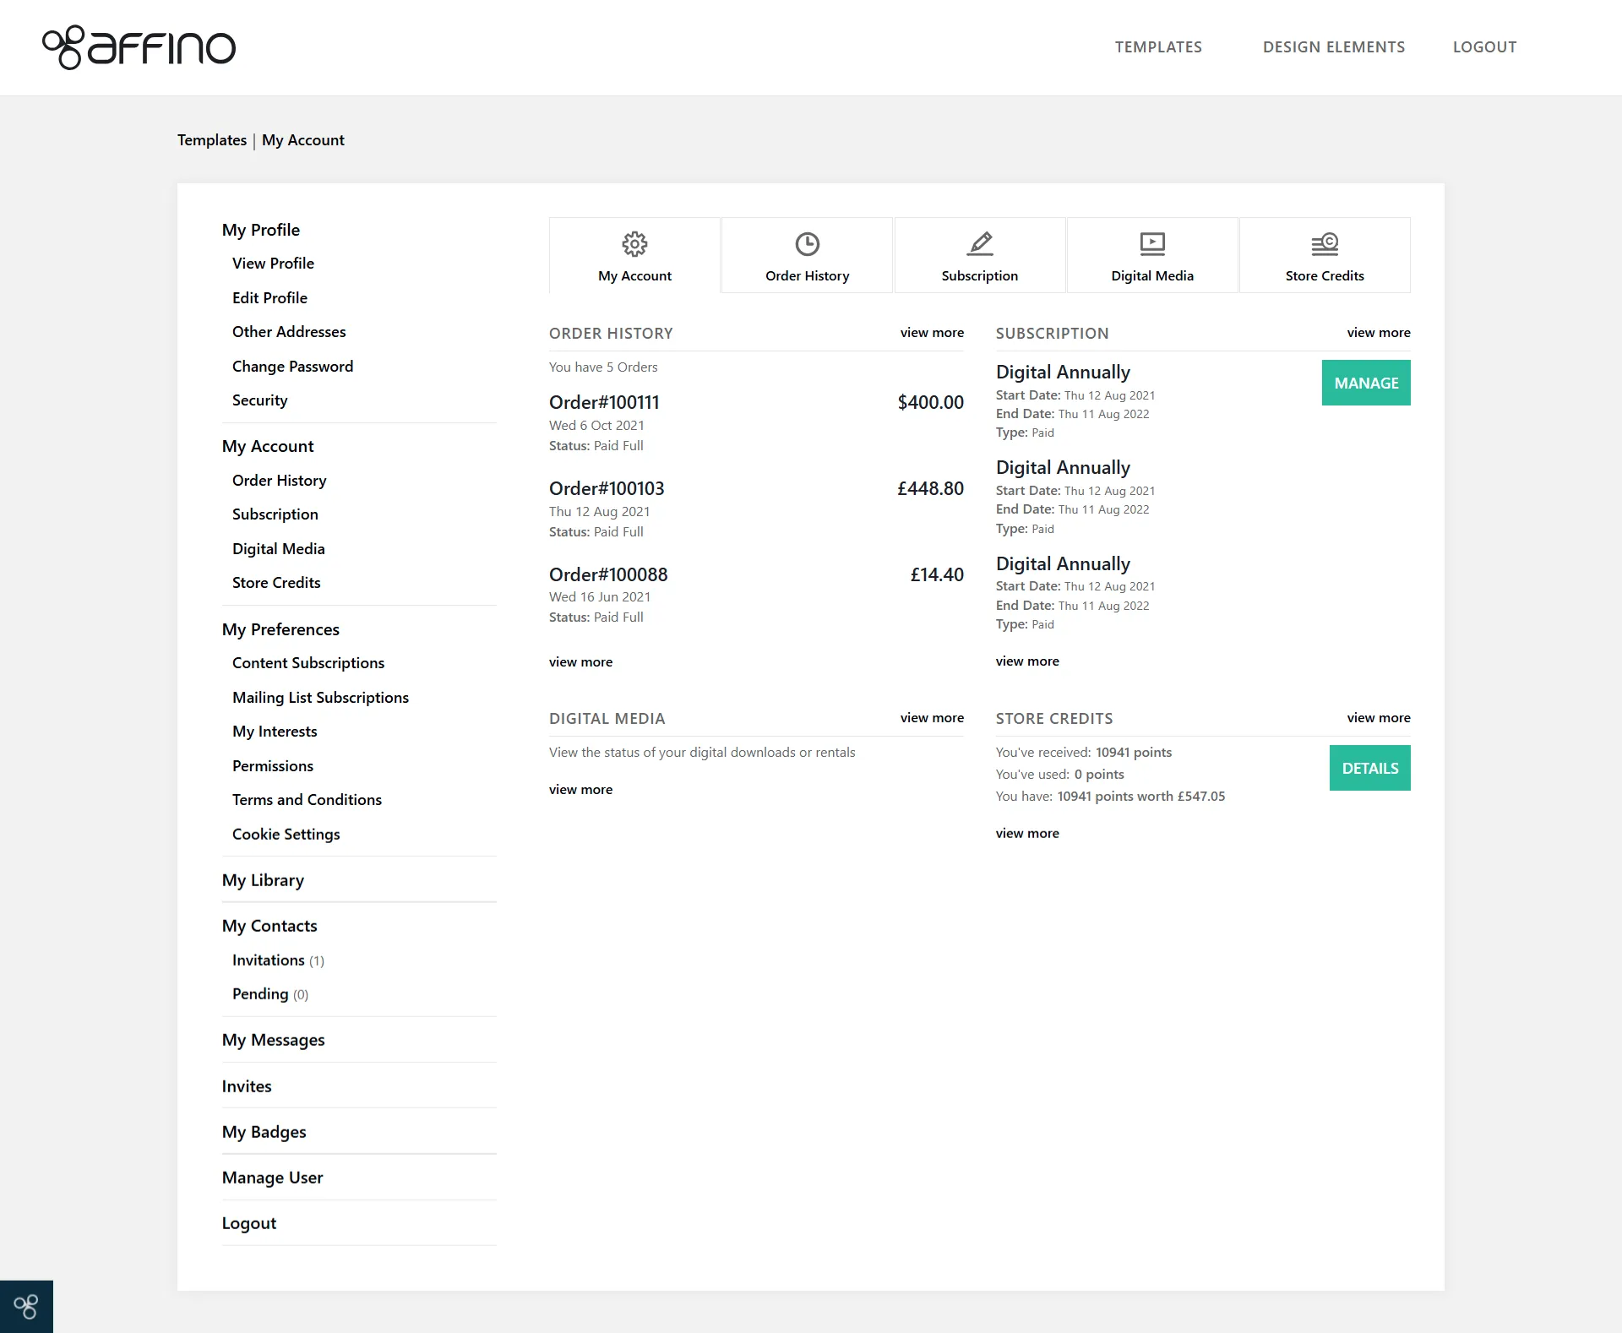Open Cookie Settings in My Preferences
1622x1333 pixels.
pyautogui.click(x=286, y=834)
